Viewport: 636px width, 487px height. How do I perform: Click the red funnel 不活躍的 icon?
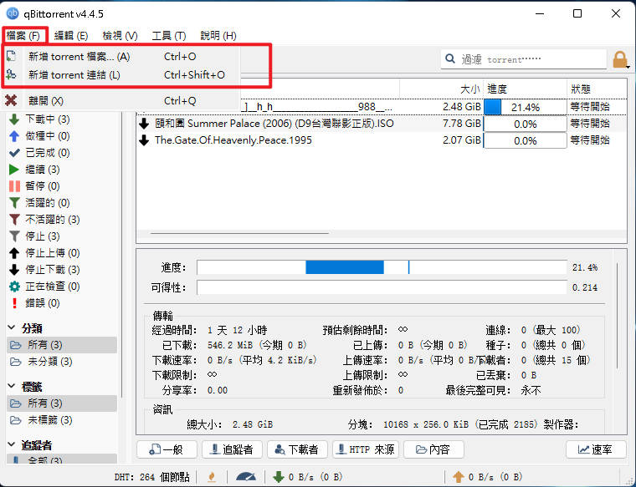tap(14, 220)
